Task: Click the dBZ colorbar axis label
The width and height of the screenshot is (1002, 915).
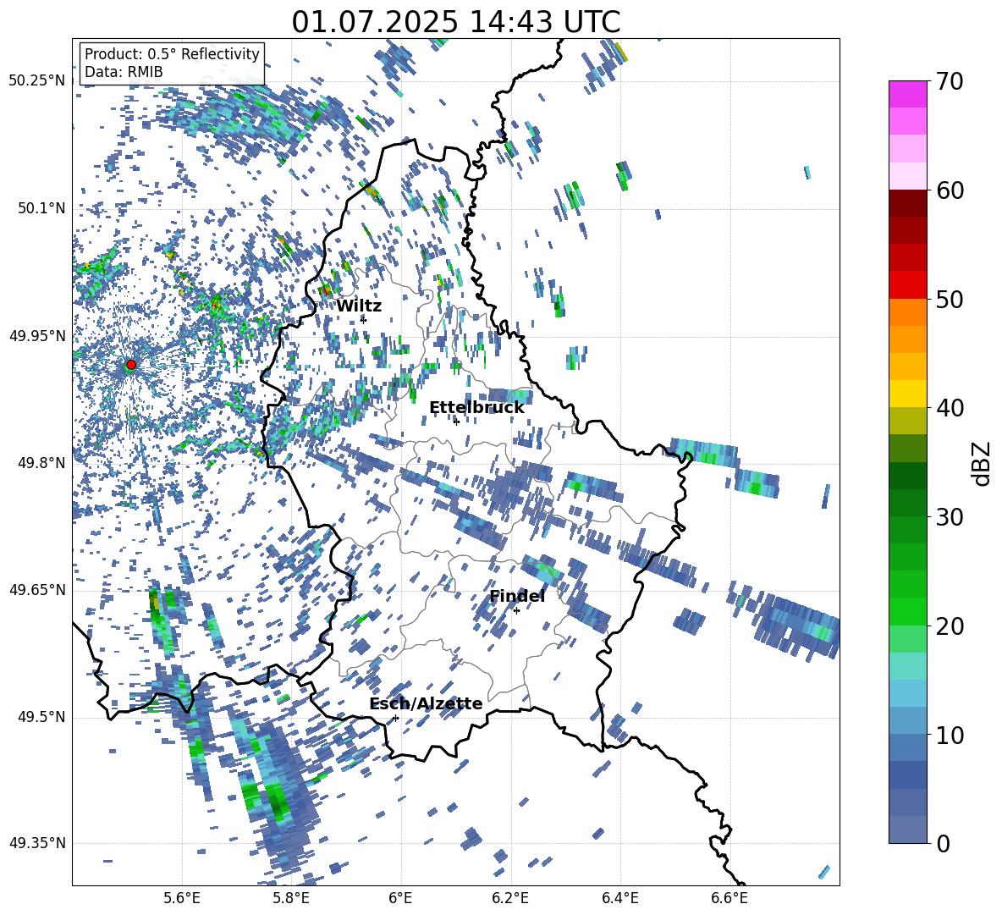Action: point(983,463)
